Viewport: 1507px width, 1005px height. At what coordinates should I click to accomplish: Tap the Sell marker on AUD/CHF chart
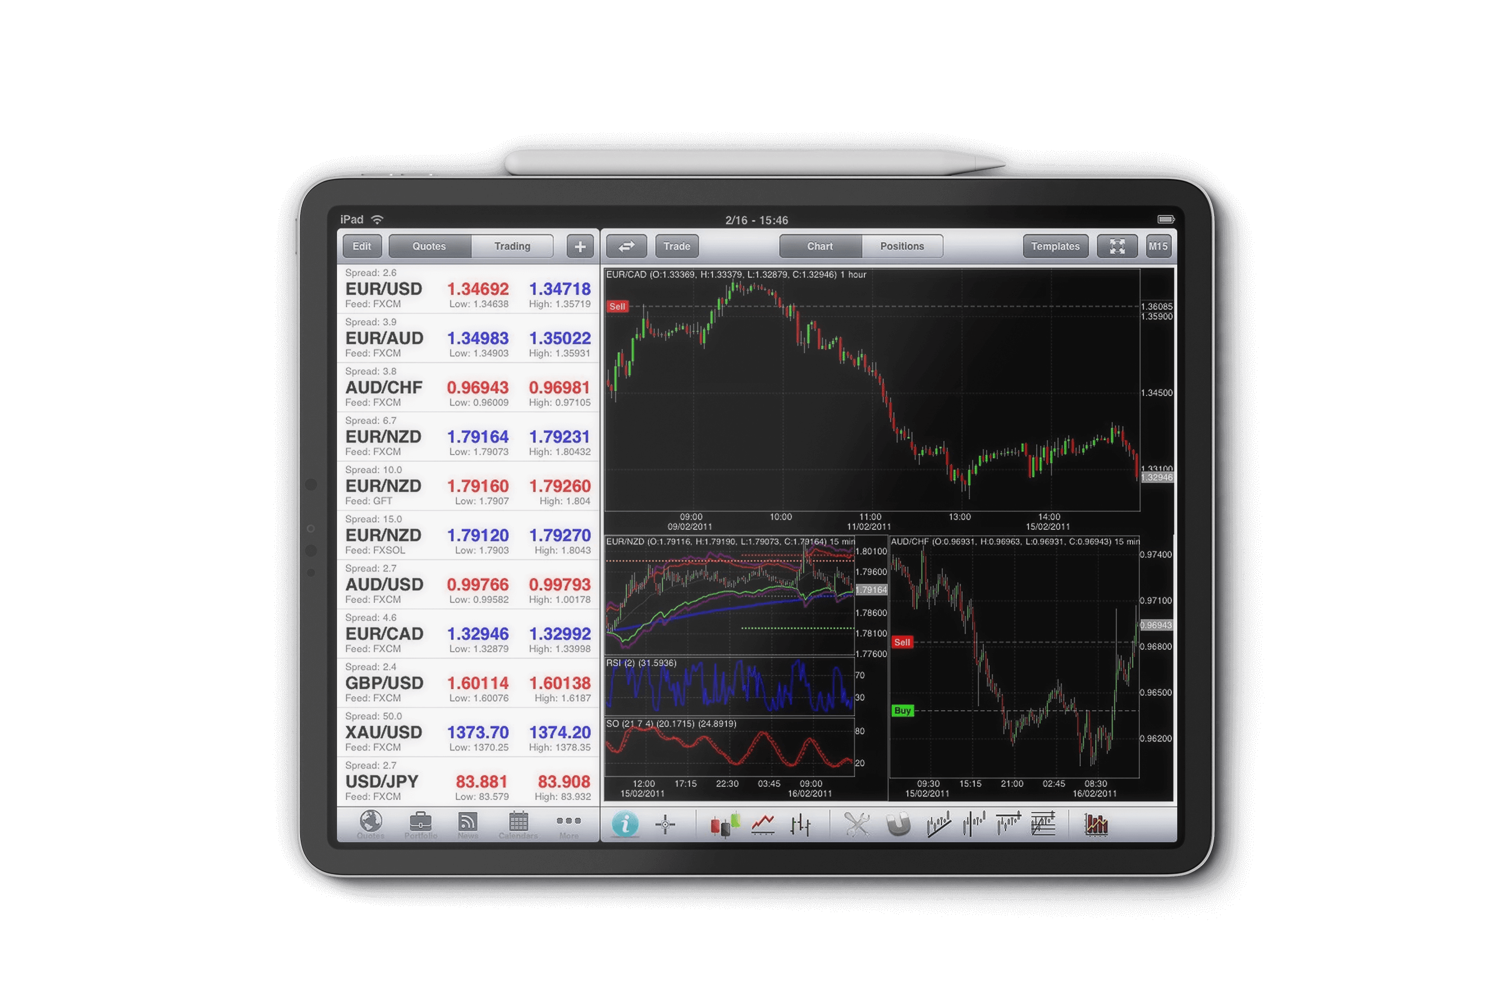pyautogui.click(x=902, y=642)
